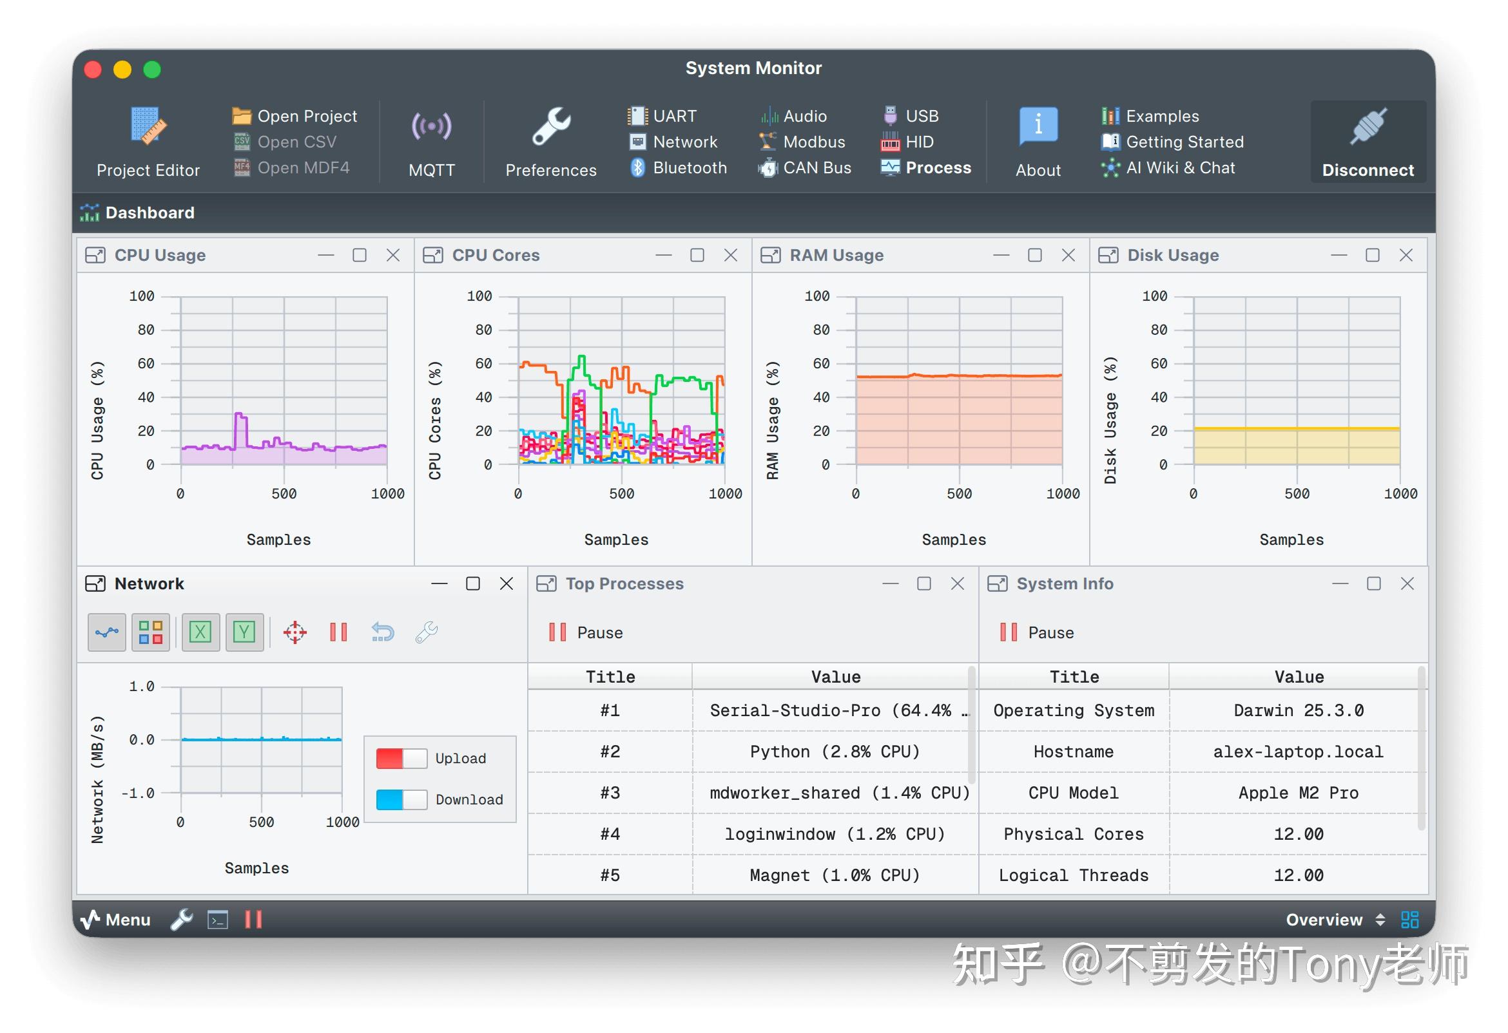Select CAN Bus data source

click(x=805, y=168)
